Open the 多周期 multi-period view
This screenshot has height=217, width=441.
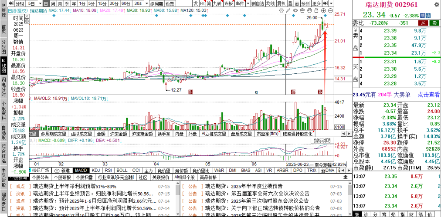pos(156,3)
